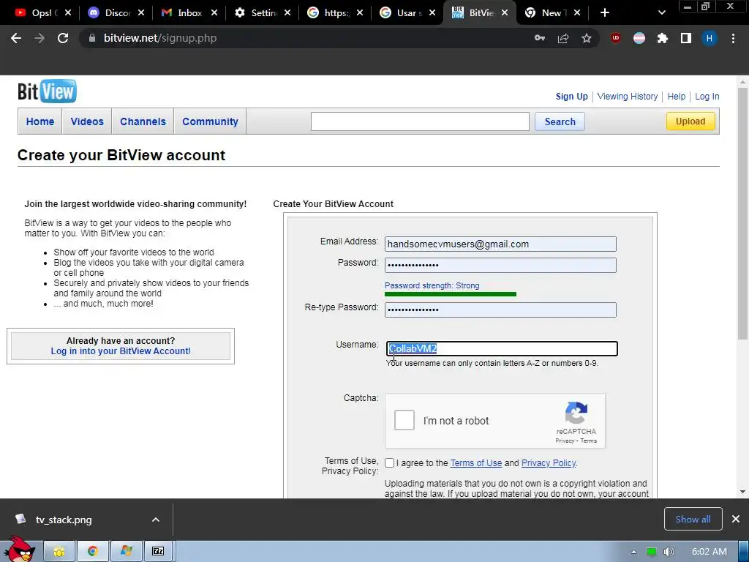Click the share page icon
The height and width of the screenshot is (562, 749).
[x=563, y=38]
